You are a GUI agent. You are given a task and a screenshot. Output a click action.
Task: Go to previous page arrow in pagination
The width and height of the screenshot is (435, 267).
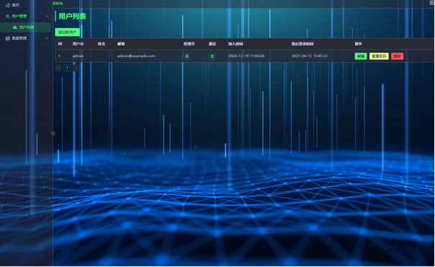(x=58, y=68)
